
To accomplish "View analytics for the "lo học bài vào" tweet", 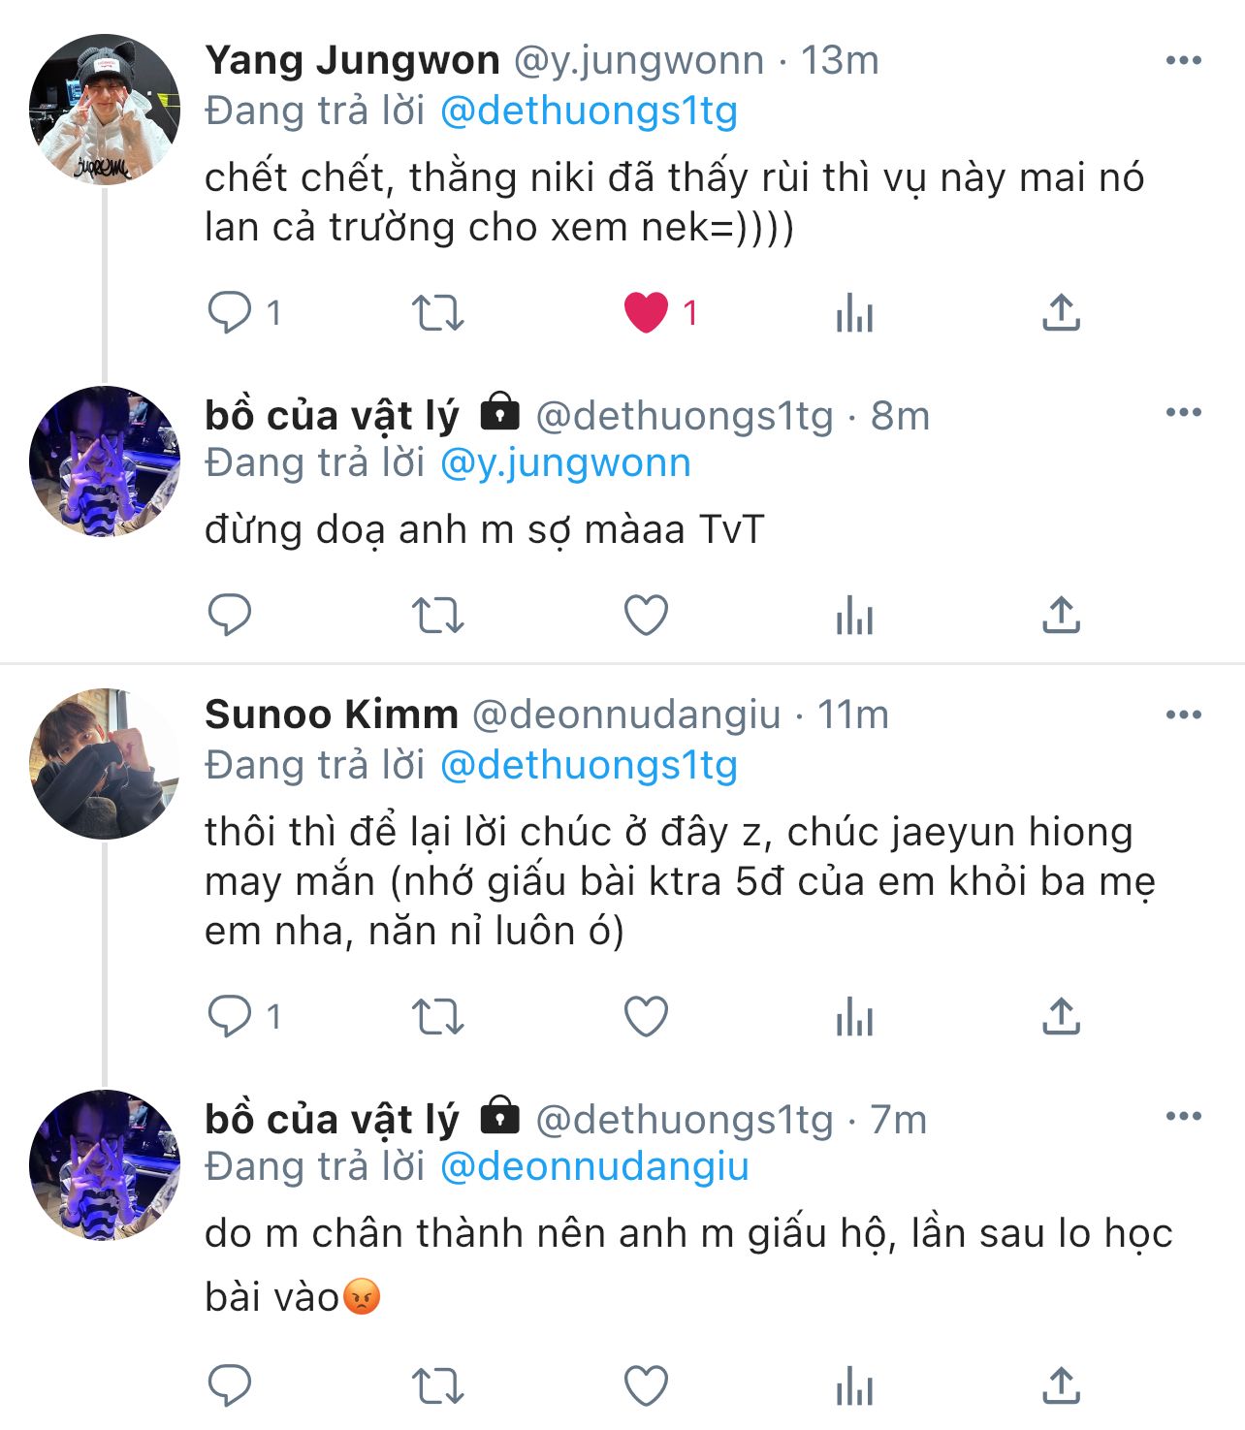I will (x=854, y=1386).
